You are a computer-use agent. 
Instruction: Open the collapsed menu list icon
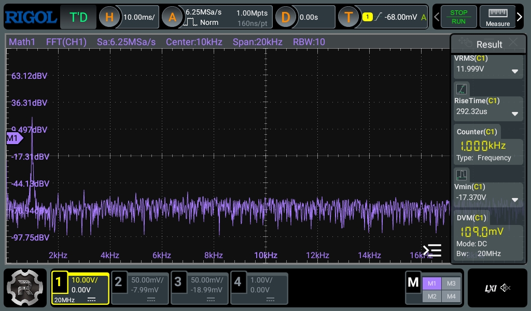pyautogui.click(x=432, y=250)
